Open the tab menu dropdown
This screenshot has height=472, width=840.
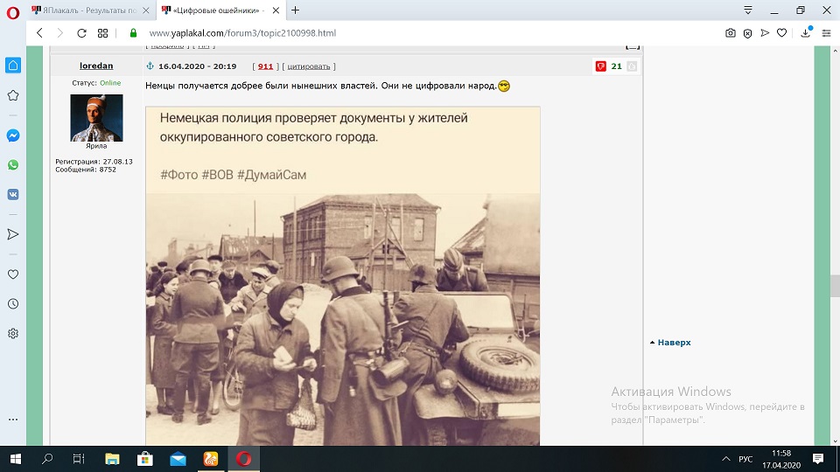[748, 10]
